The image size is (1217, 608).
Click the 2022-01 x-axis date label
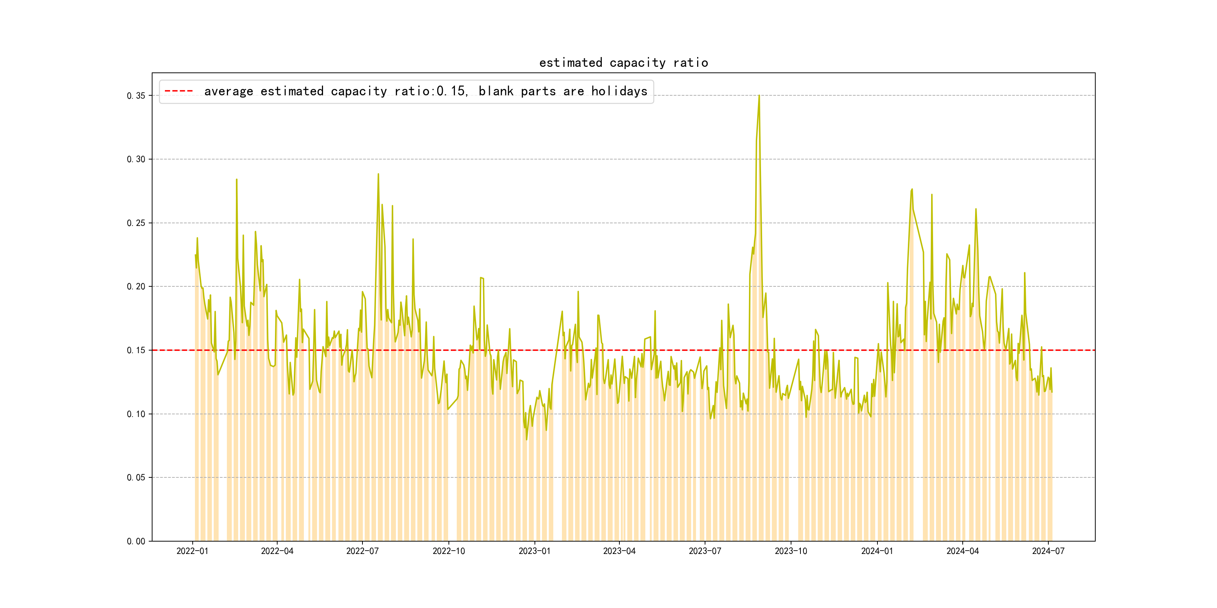pyautogui.click(x=192, y=551)
